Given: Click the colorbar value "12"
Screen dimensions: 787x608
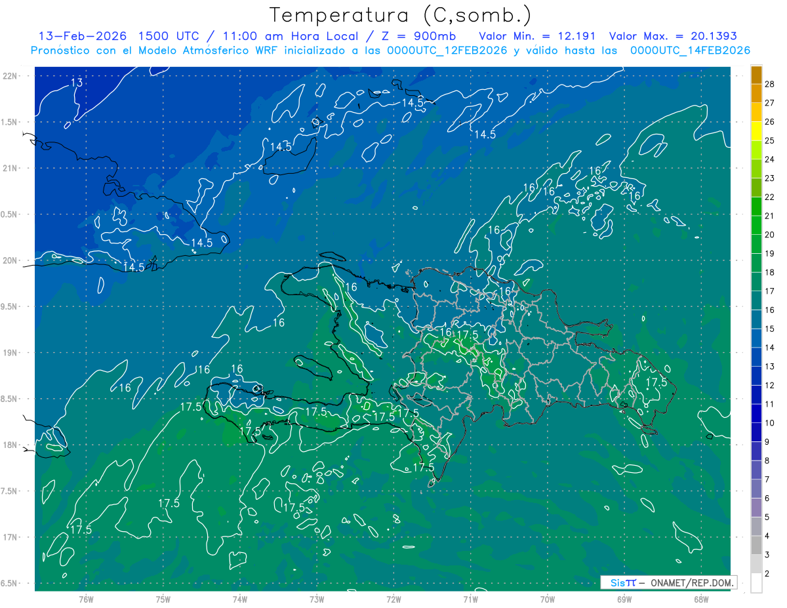Looking at the screenshot, I should coord(770,385).
